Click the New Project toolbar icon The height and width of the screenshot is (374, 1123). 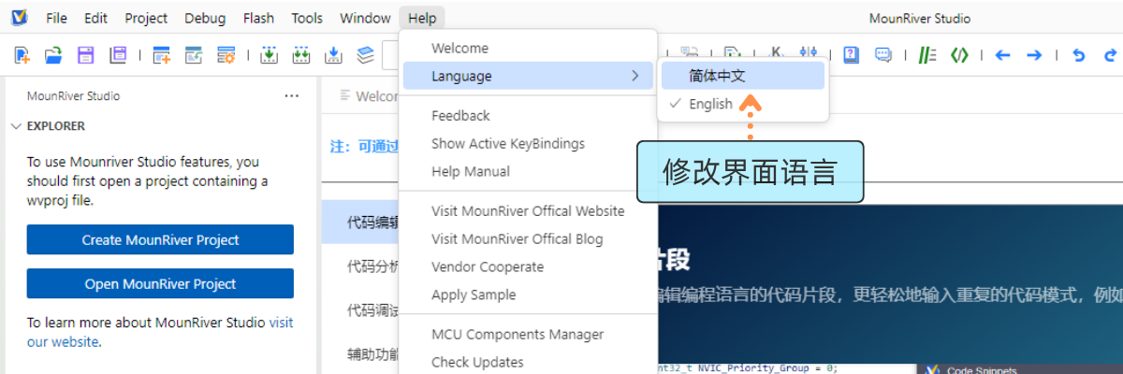click(162, 55)
